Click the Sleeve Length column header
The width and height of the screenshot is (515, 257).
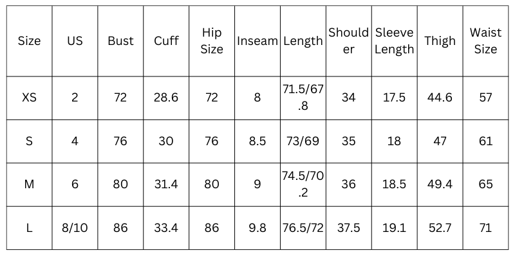(x=394, y=41)
